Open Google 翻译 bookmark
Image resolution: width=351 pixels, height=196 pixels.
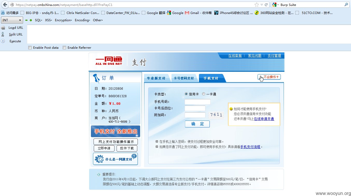[154, 13]
